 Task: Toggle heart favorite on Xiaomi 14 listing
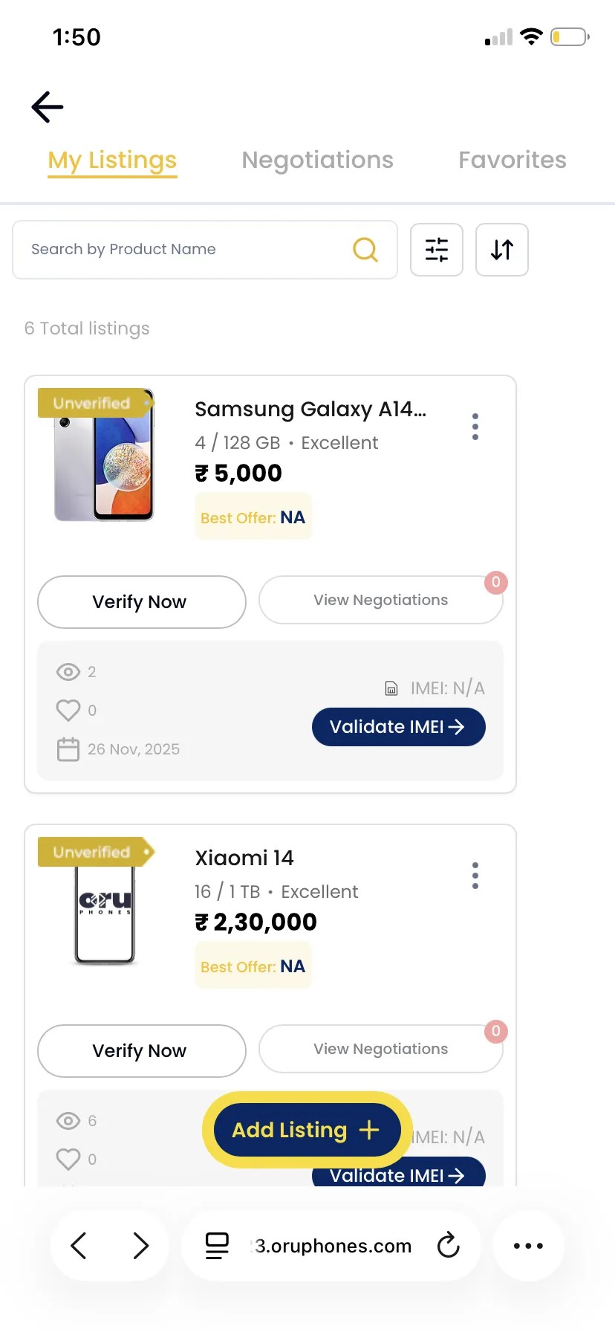pos(68,1160)
